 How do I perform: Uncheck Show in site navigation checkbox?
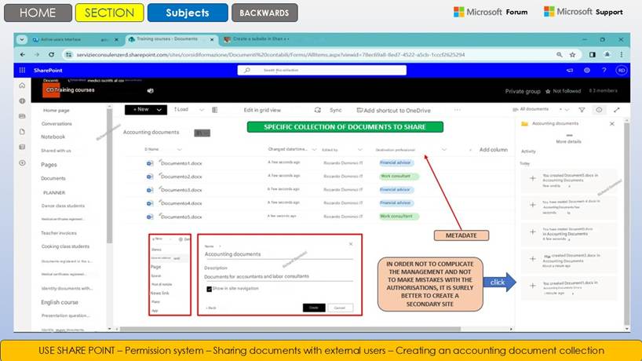[209, 289]
